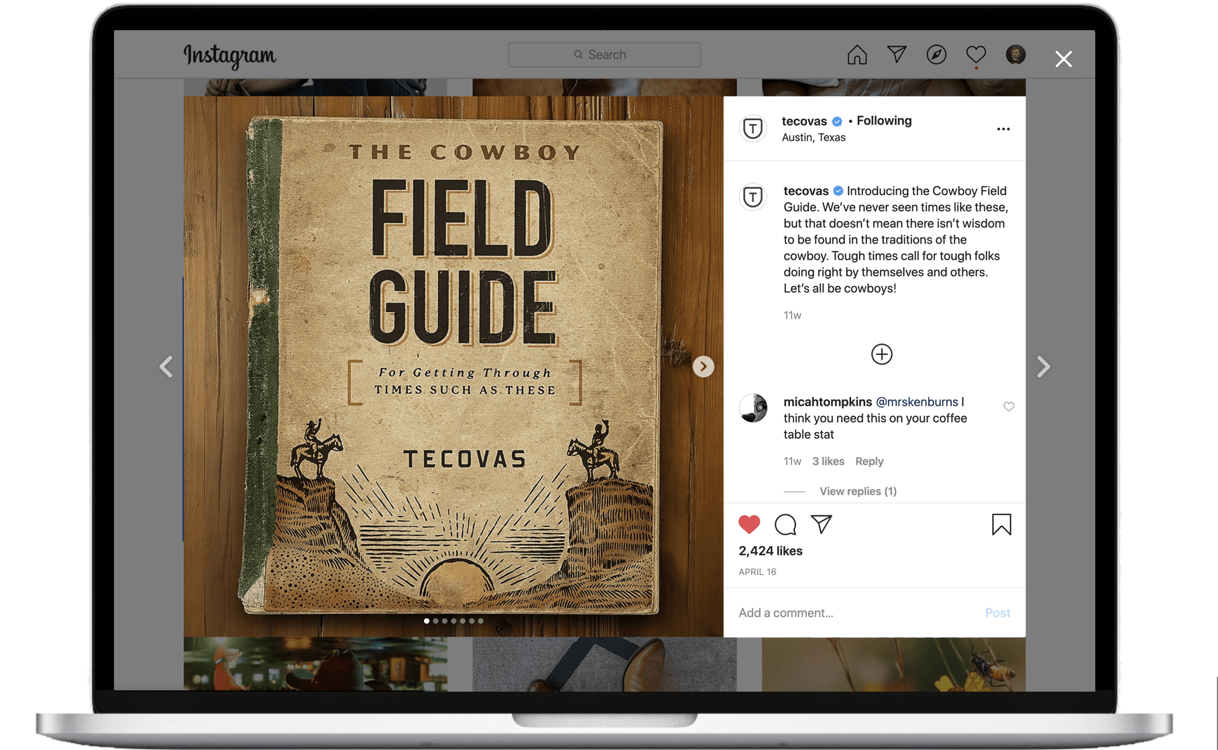Image resolution: width=1218 pixels, height=750 pixels.
Task: Click the Cowboy Field Guide image
Action: [453, 366]
